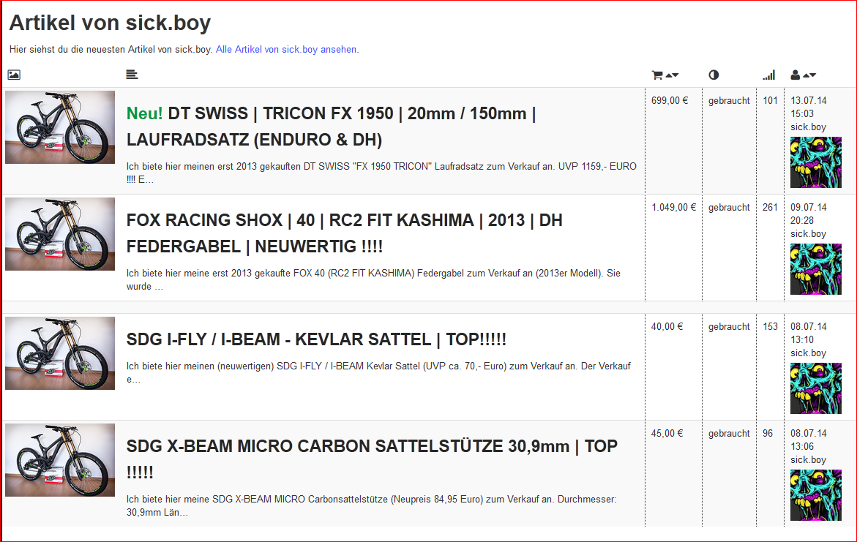The width and height of the screenshot is (857, 542).
Task: Click the skull avatar in the DT Swiss row
Action: (x=815, y=162)
